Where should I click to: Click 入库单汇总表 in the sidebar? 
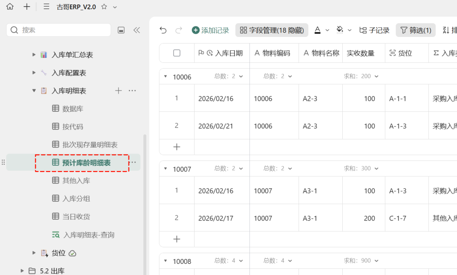72,55
